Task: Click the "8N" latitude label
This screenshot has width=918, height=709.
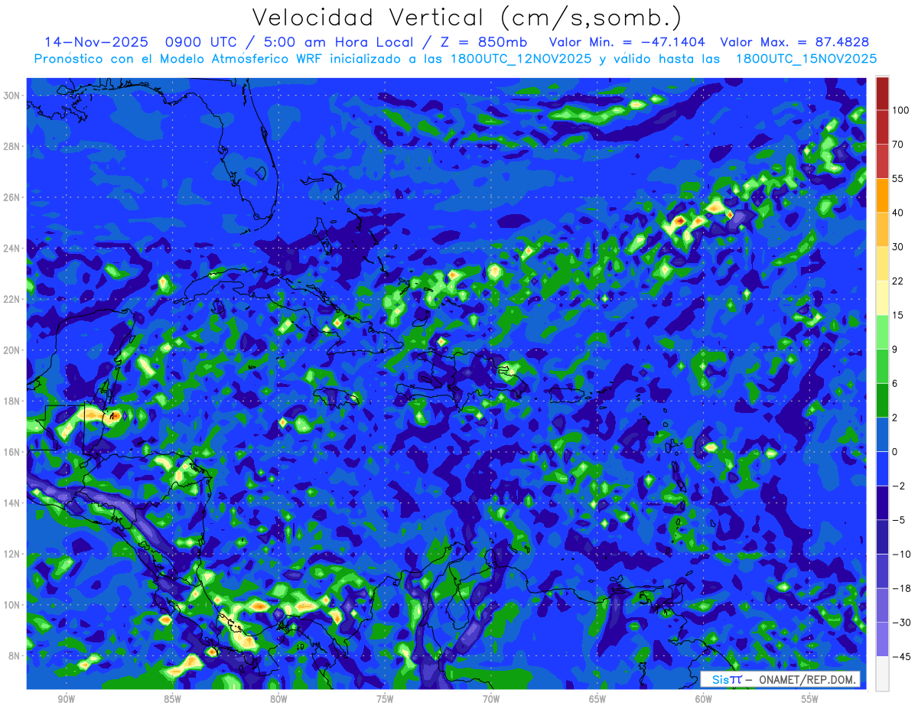Action: pyautogui.click(x=14, y=655)
